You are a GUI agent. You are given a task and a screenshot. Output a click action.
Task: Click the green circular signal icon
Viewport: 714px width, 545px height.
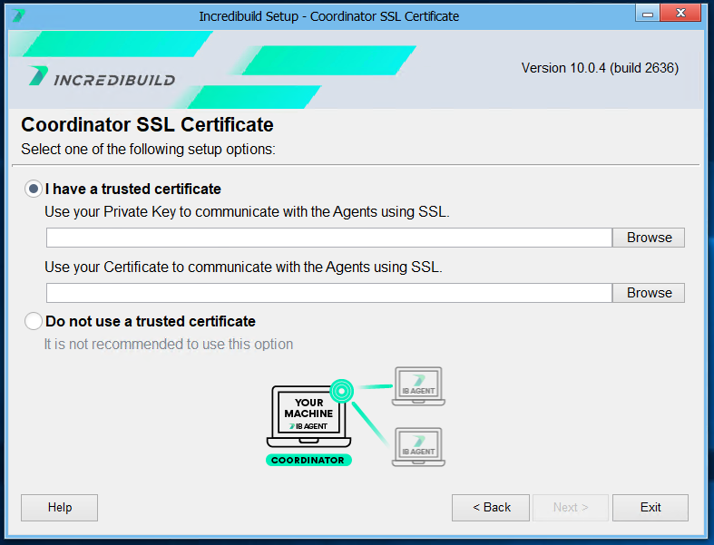click(342, 391)
